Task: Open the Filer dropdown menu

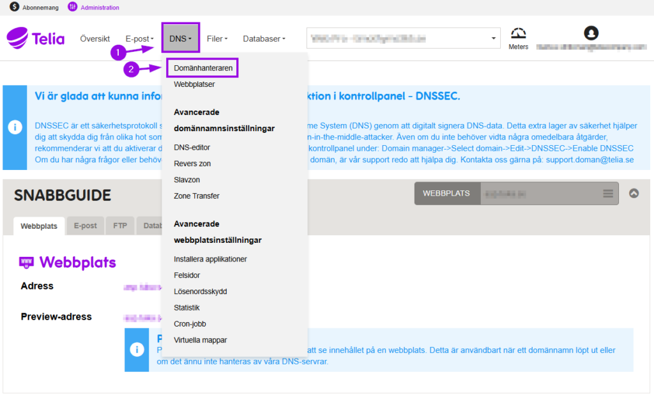Action: coord(217,39)
